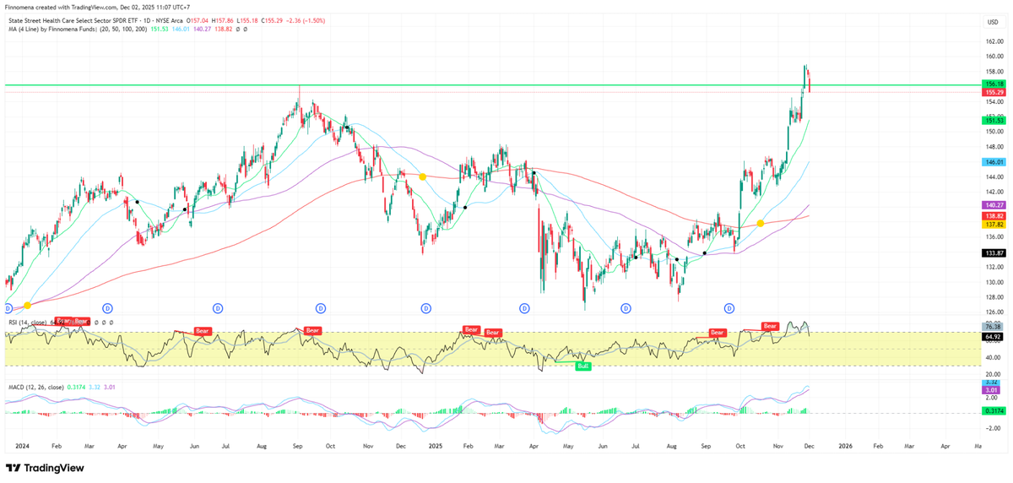1013x483 pixels.
Task: Click the USD currency label on price axis
Action: 993,21
